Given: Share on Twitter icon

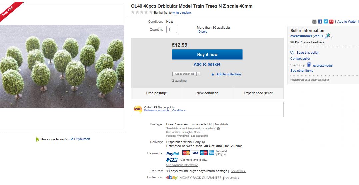Looking at the screenshot, I should (326, 22).
